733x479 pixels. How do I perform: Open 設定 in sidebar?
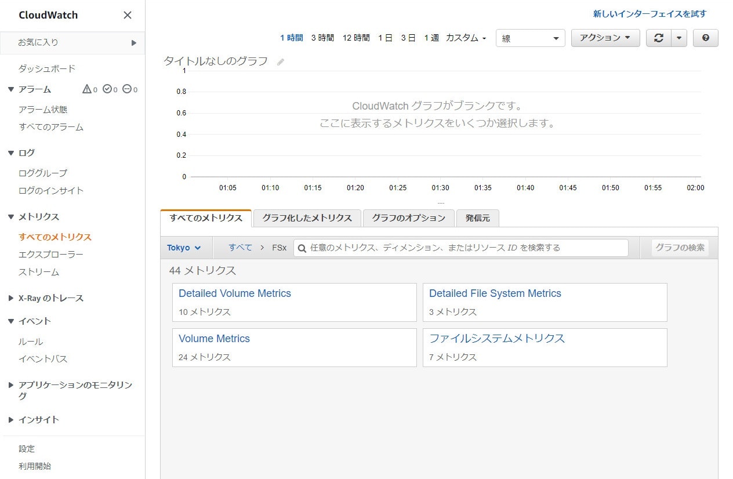coord(27,449)
